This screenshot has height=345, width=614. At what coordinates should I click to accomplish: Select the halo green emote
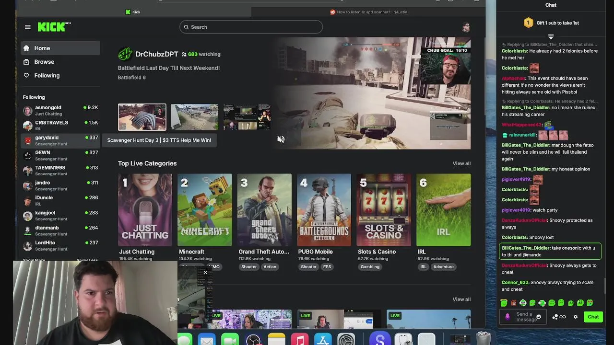[504, 302]
